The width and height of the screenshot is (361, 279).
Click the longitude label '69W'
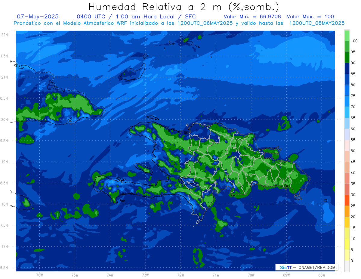point(286,275)
